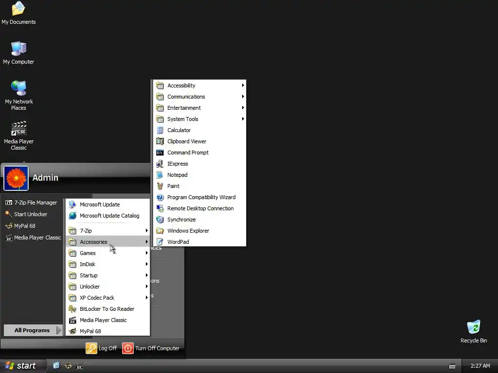Expand the Communications submenu
498x373 pixels.
199,97
